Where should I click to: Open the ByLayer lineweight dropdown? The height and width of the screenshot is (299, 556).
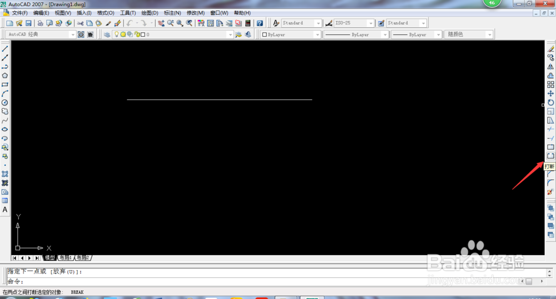438,34
